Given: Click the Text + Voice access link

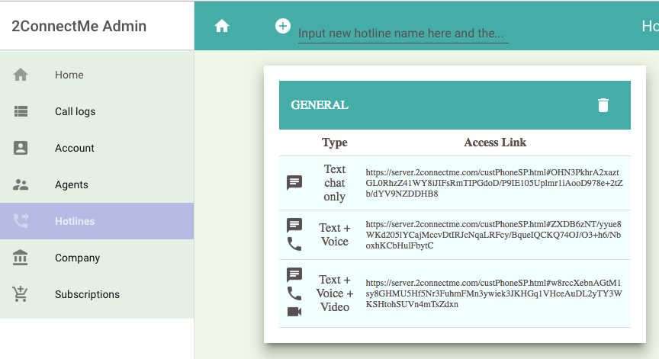Looking at the screenshot, I should [x=494, y=235].
